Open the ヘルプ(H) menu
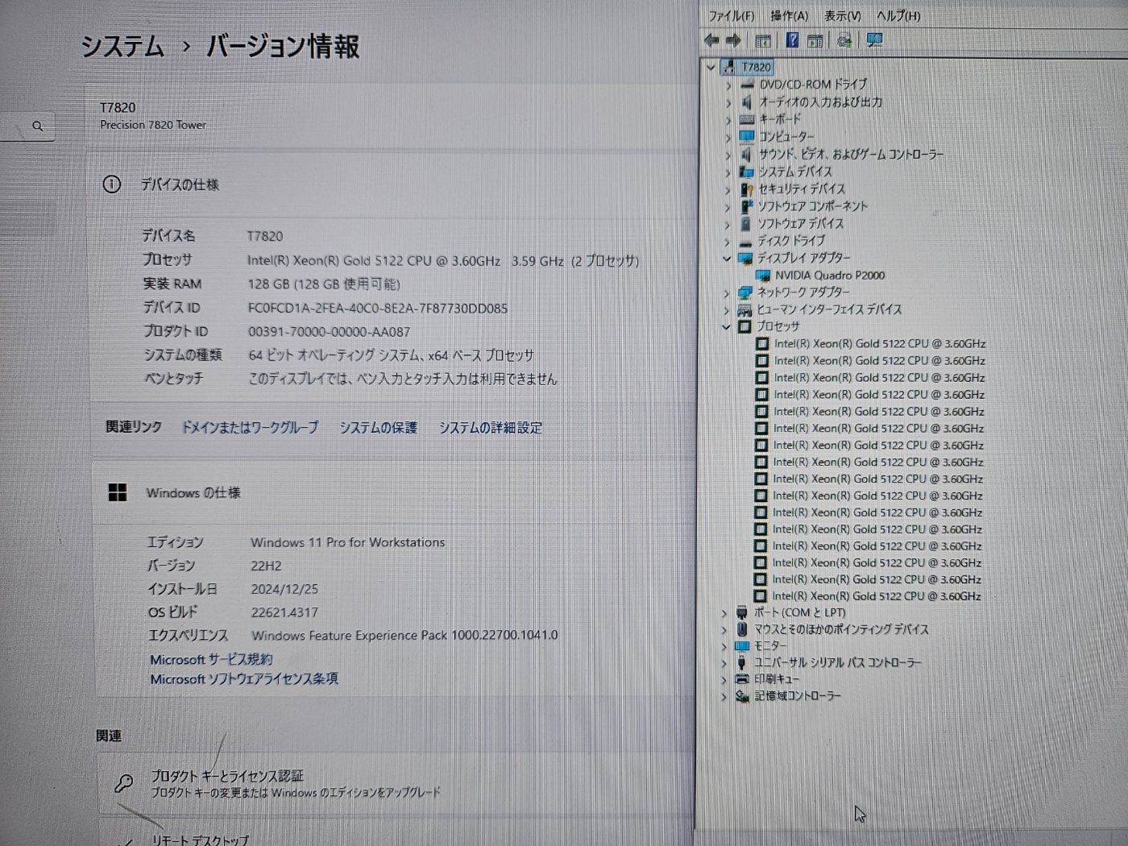The width and height of the screenshot is (1128, 846). point(898,16)
